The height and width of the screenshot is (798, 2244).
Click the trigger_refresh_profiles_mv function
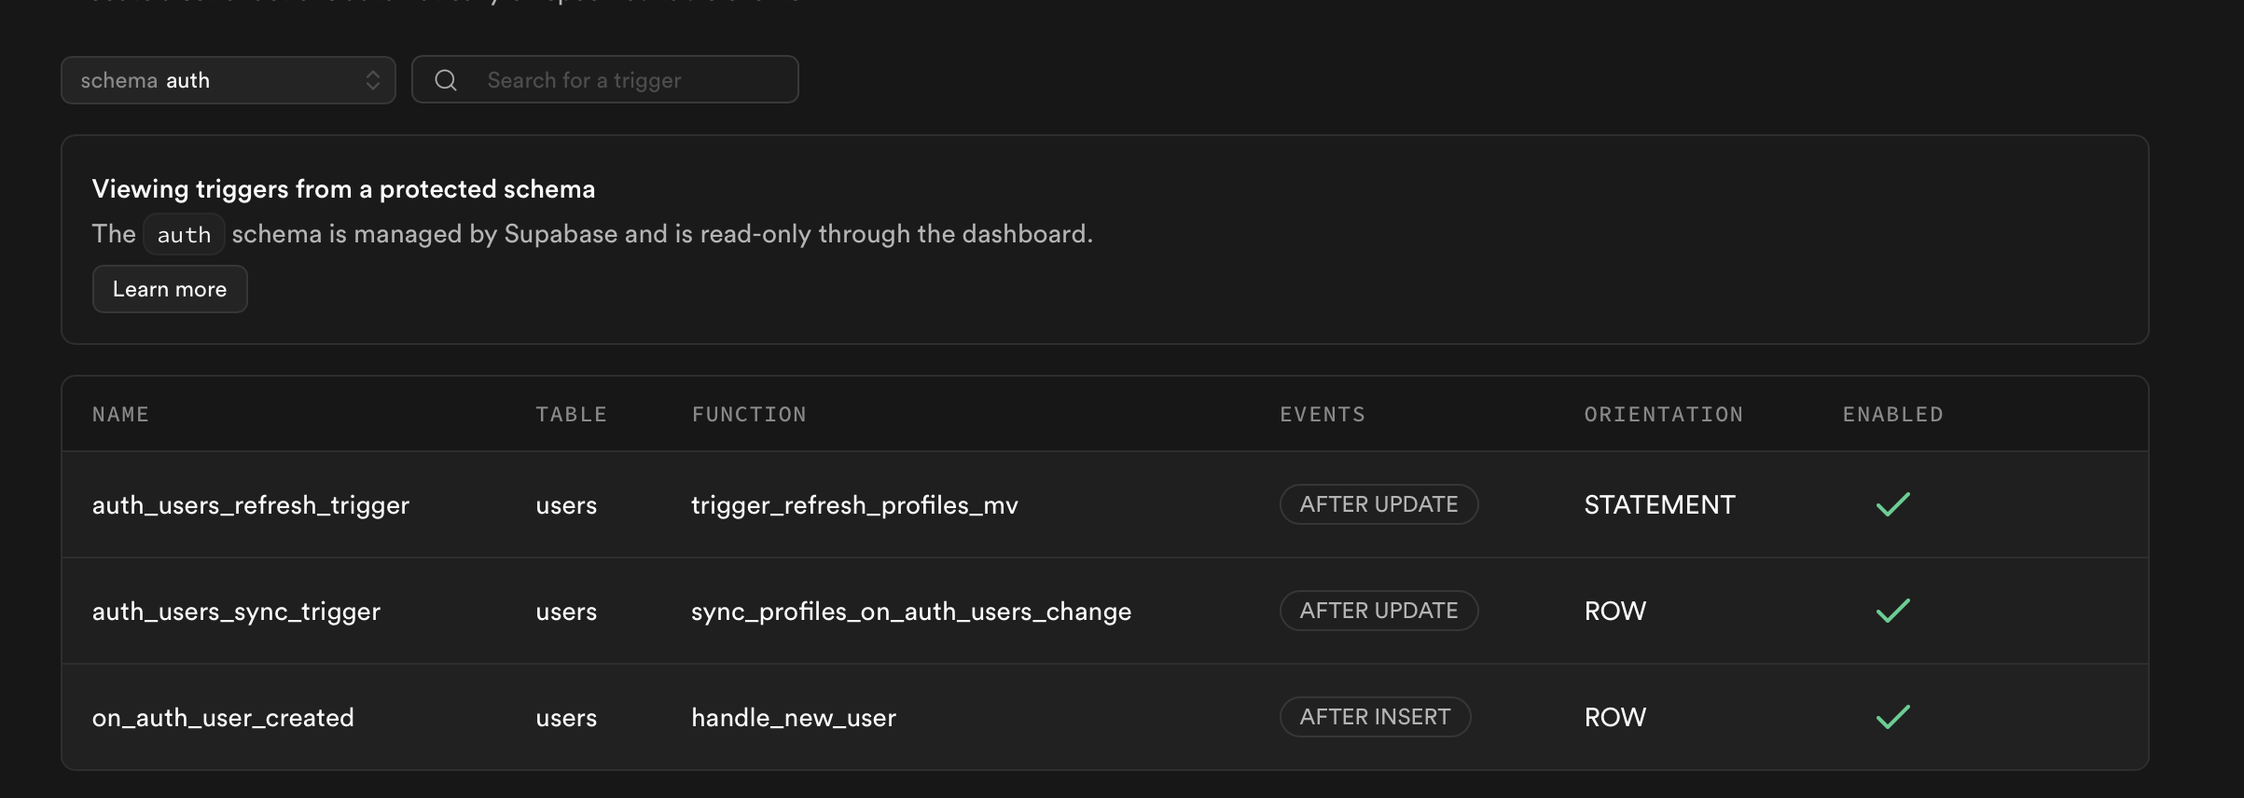coord(854,505)
